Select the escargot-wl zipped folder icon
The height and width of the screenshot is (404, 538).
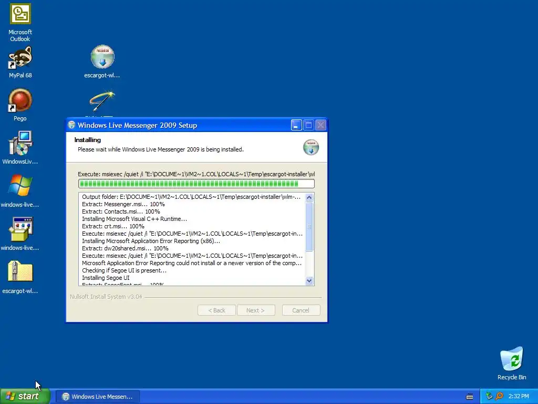point(20,271)
